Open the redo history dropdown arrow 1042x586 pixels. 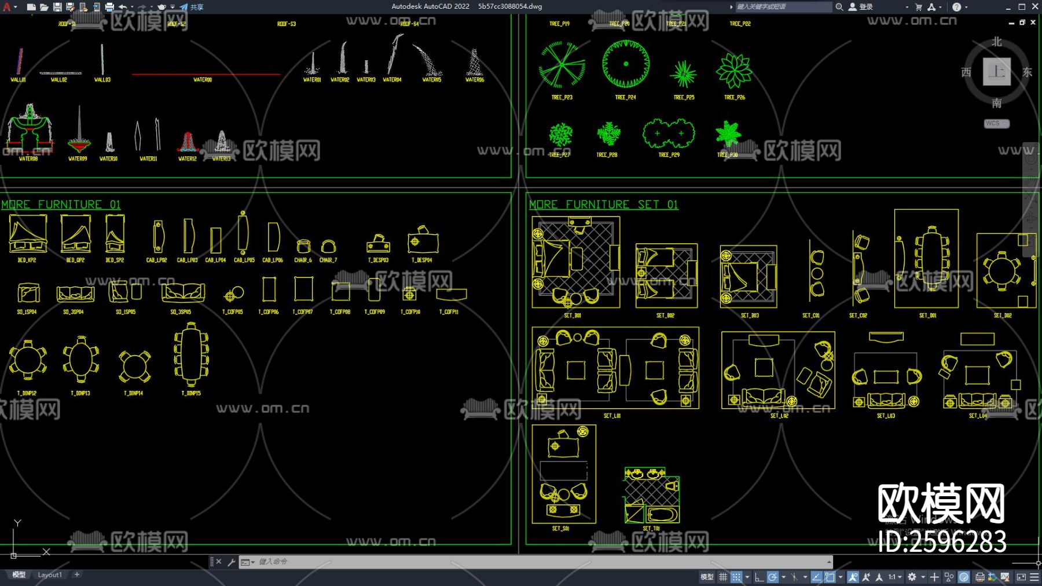[152, 7]
